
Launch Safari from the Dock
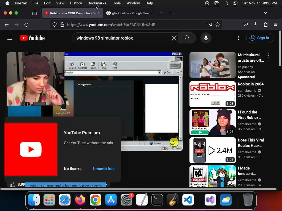[x=65, y=200]
